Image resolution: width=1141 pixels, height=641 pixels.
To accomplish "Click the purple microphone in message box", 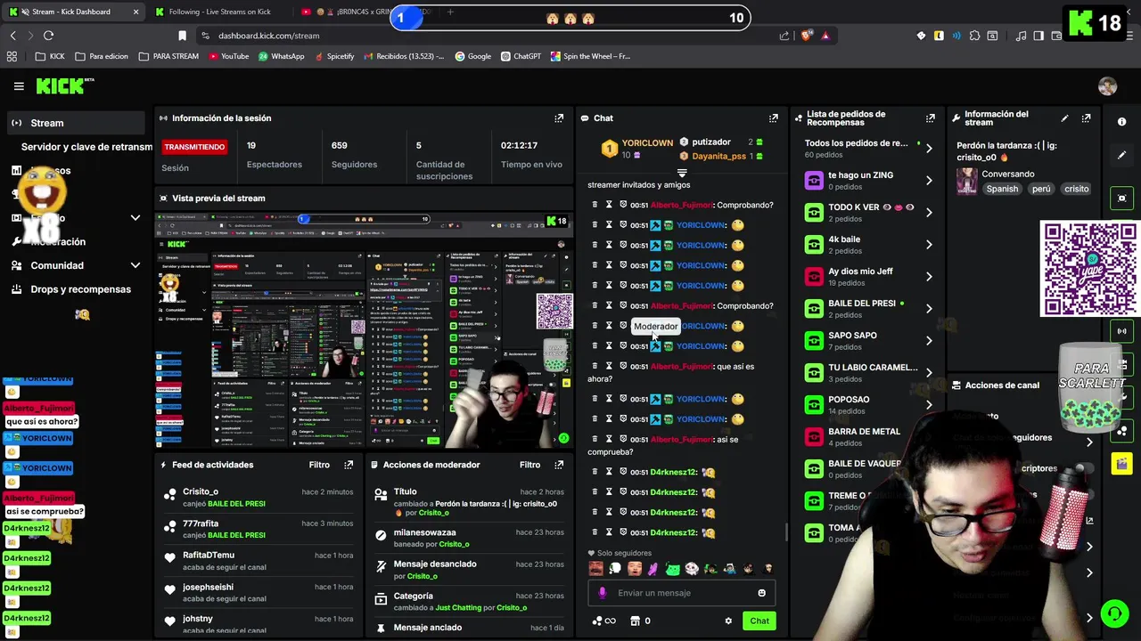I will click(x=603, y=593).
